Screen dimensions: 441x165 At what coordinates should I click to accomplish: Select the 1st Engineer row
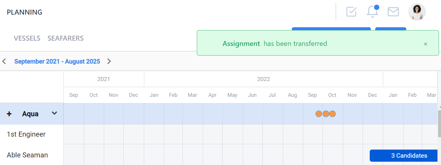pos(32,134)
